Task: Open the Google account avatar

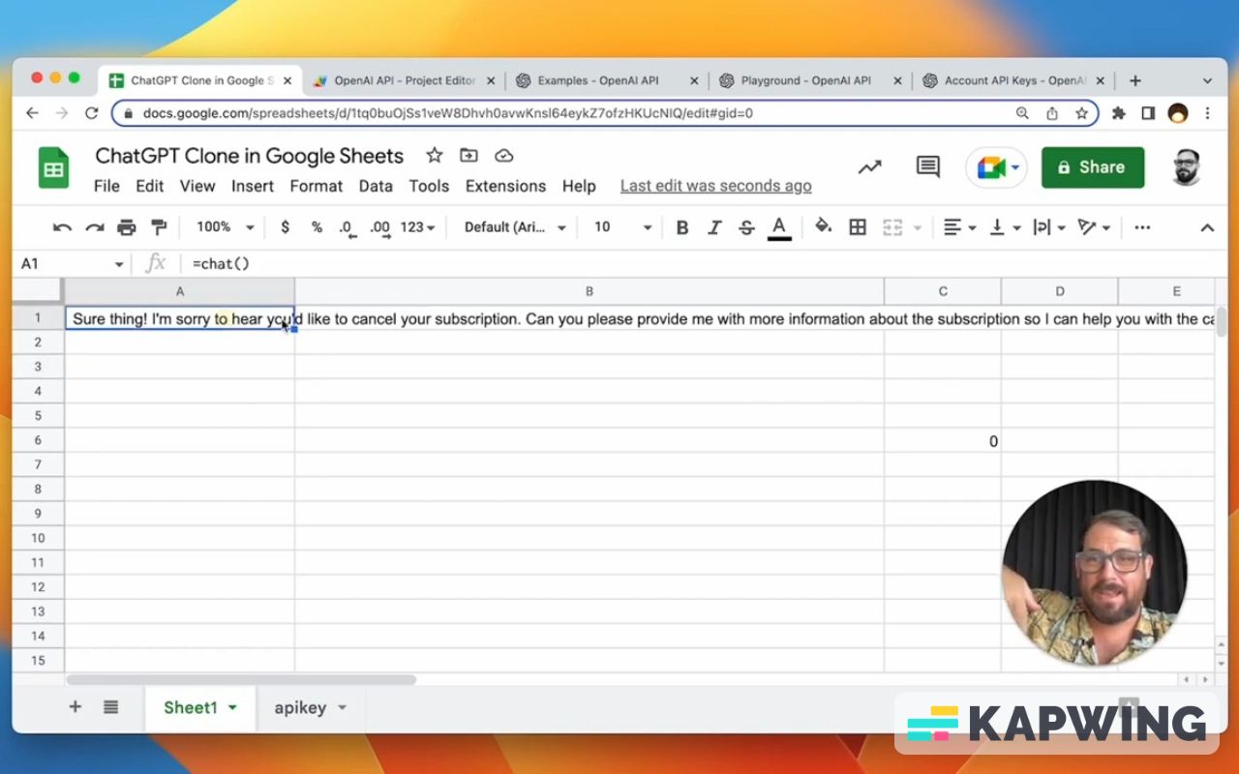Action: tap(1186, 167)
